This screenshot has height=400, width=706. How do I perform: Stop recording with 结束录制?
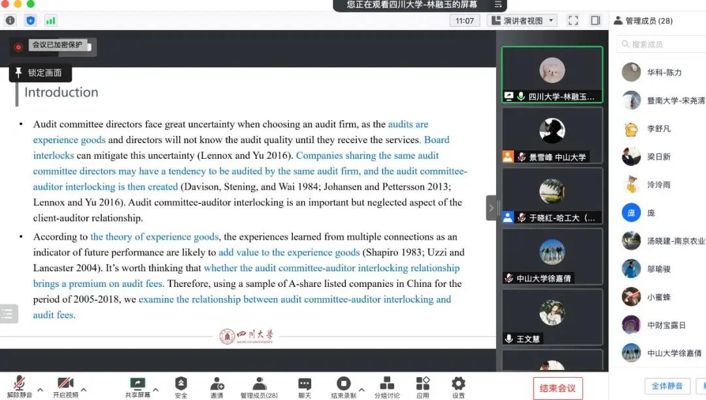tap(343, 387)
